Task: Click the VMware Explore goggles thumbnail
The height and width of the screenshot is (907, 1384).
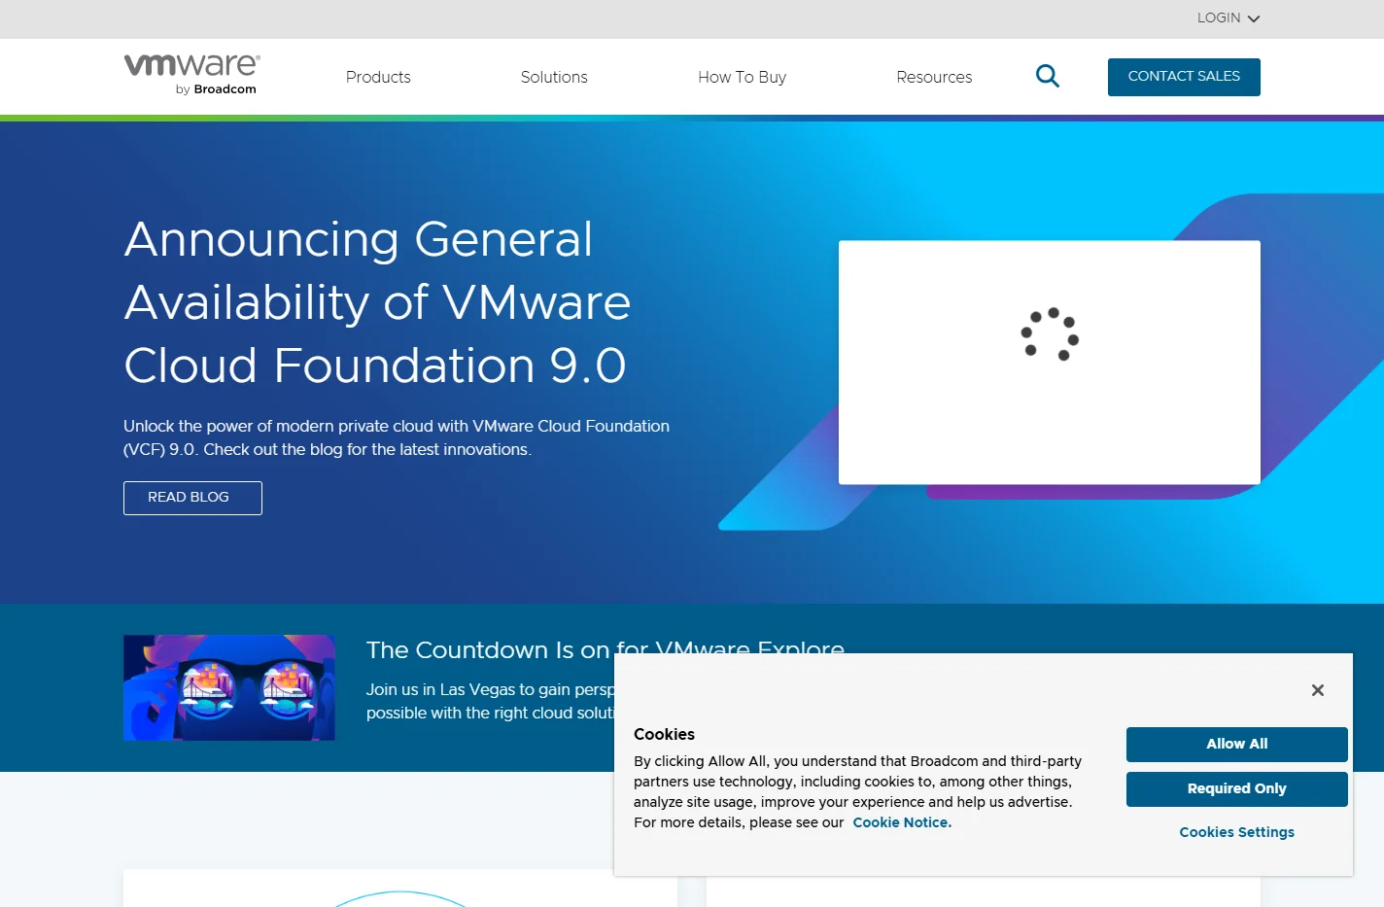Action: 229,688
